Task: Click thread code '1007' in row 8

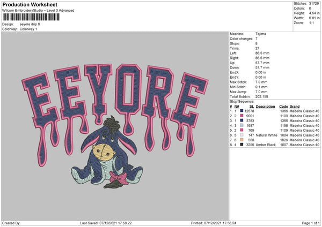Action: click(284, 145)
